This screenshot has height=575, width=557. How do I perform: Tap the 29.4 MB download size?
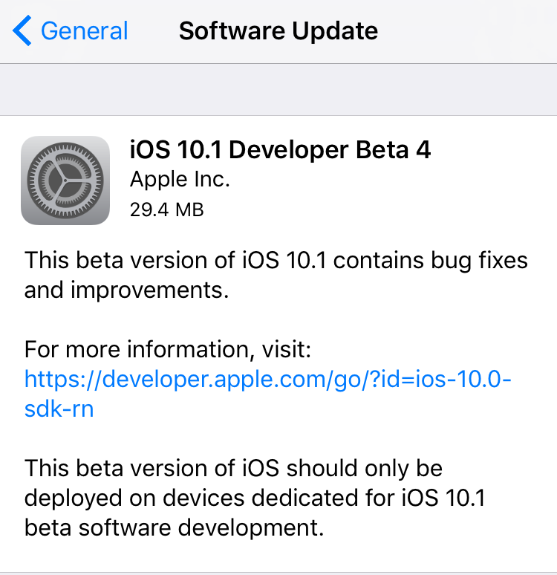pyautogui.click(x=166, y=209)
